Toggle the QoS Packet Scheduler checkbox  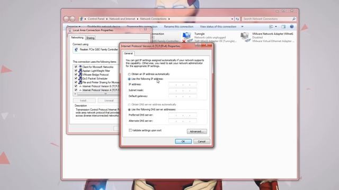point(76,79)
